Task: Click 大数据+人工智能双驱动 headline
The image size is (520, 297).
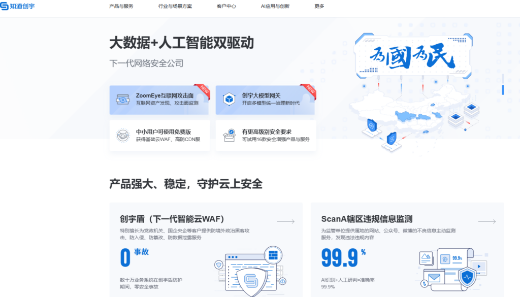Action: tap(181, 43)
